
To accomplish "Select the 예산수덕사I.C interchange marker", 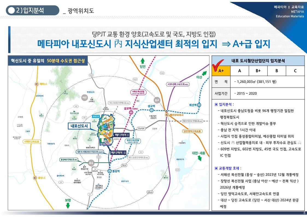I will (x=167, y=115).
